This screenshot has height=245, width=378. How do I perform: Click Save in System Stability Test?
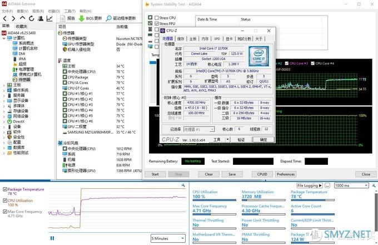point(232,174)
